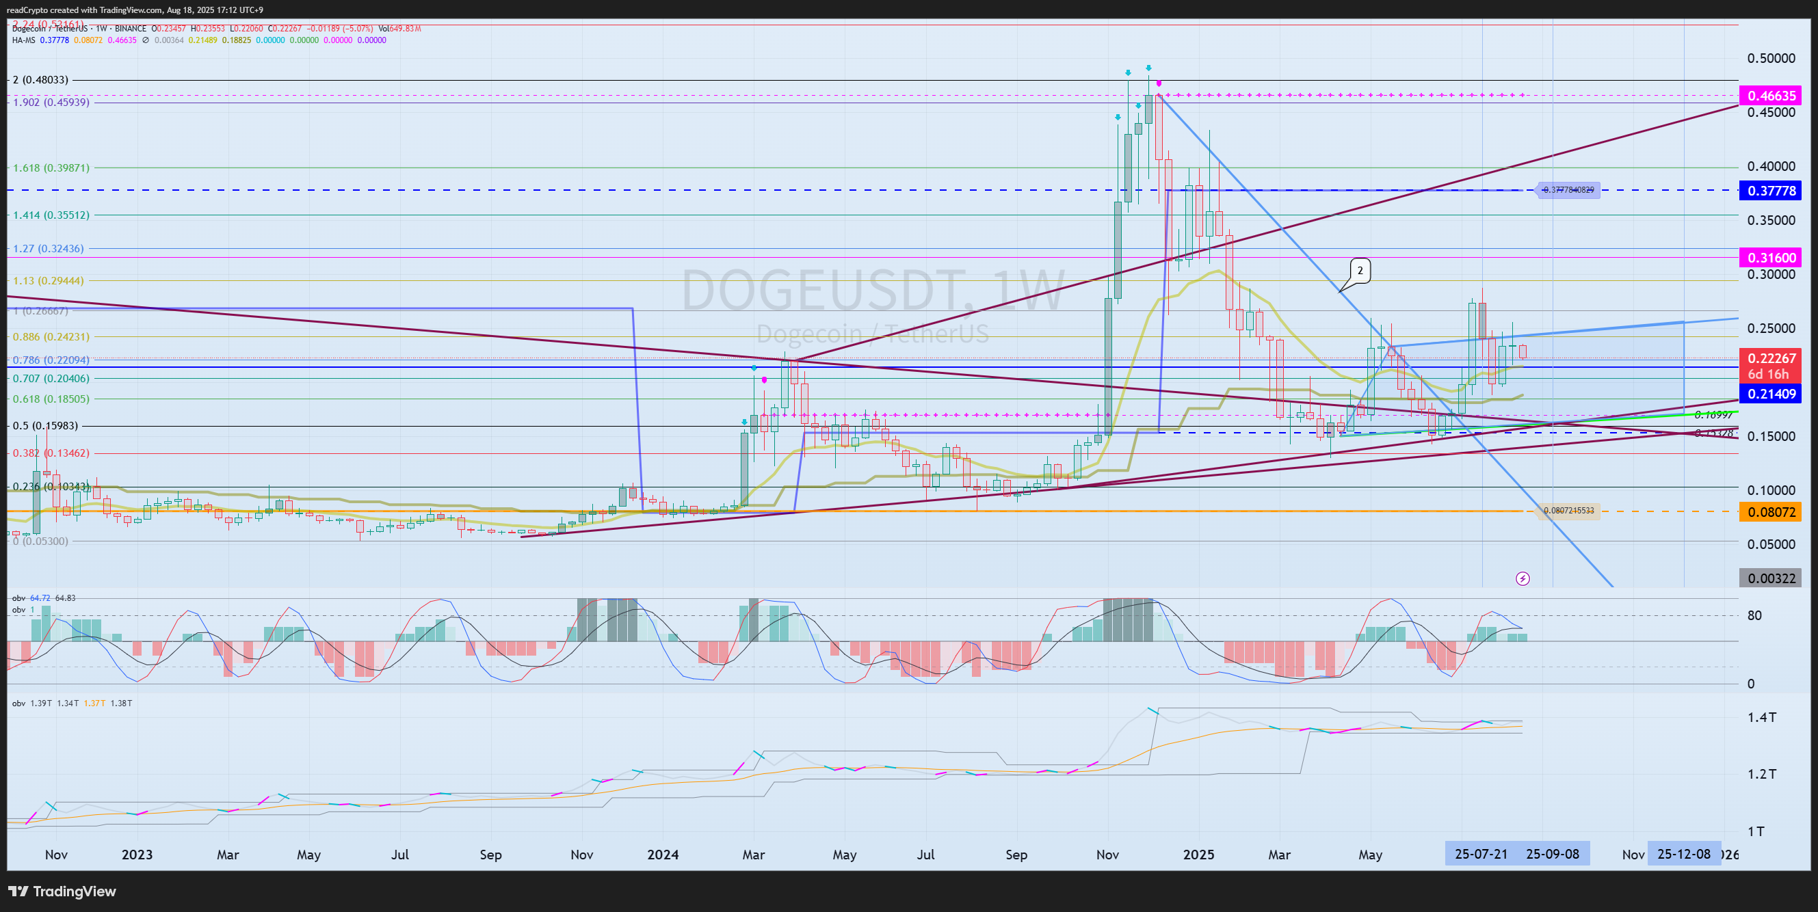The width and height of the screenshot is (1818, 912).
Task: Click the purple lightning bolt event icon
Action: pyautogui.click(x=1523, y=579)
